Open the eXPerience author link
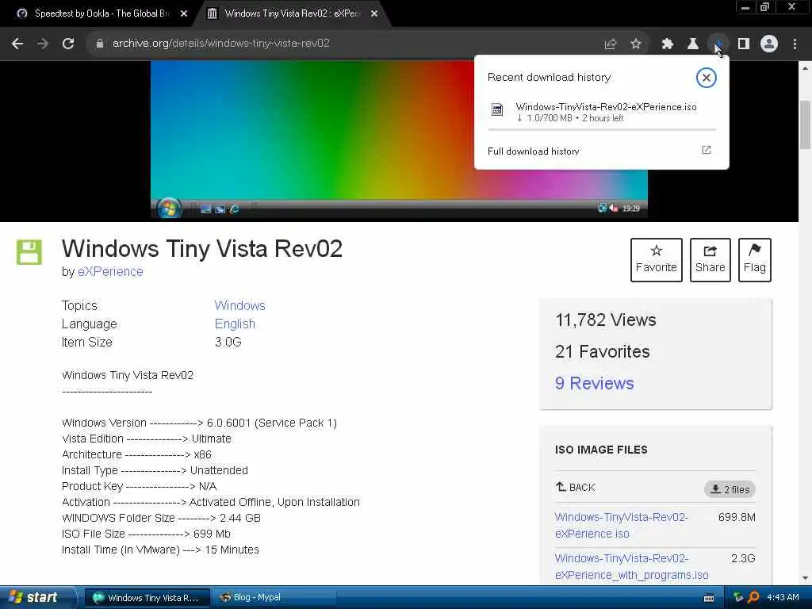Image resolution: width=812 pixels, height=609 pixels. (x=110, y=271)
